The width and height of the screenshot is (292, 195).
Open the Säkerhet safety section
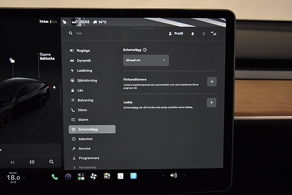pos(82,139)
